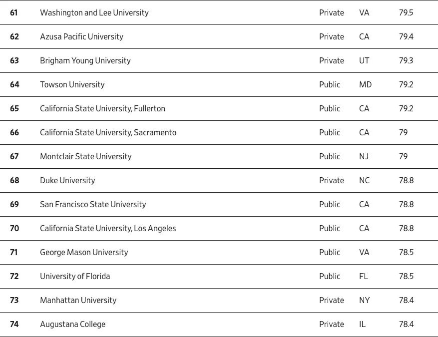Image resolution: width=438 pixels, height=337 pixels.
Task: Click Washington and Lee University name
Action: tap(94, 13)
